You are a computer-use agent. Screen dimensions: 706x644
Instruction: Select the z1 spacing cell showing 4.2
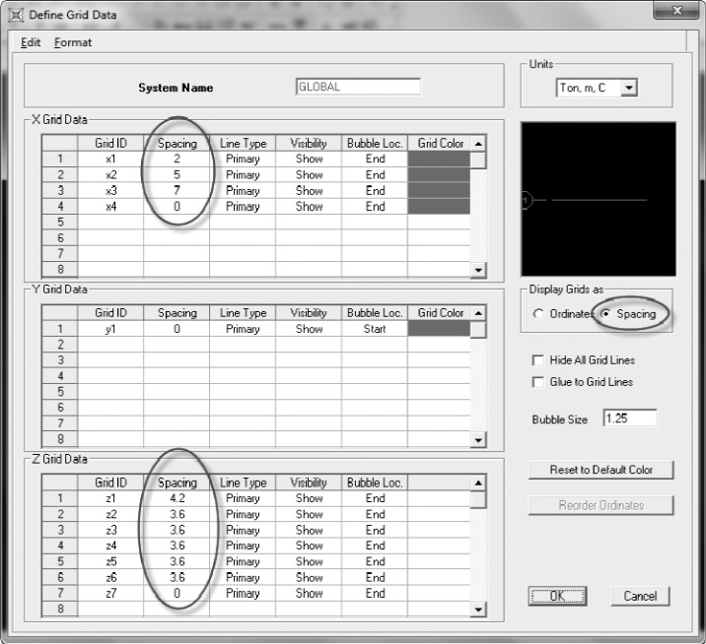(176, 498)
